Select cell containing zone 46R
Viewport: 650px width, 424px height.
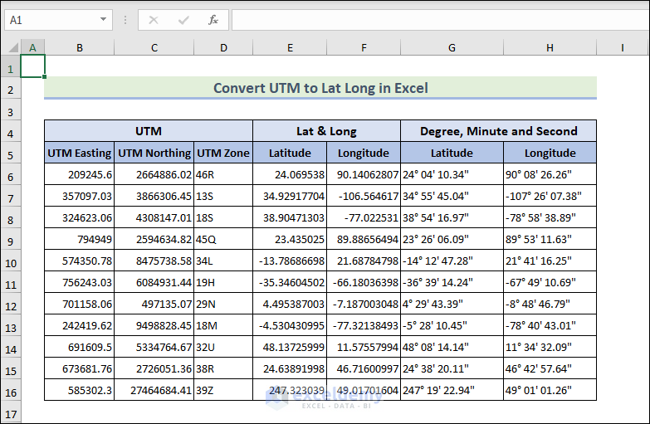coord(223,175)
